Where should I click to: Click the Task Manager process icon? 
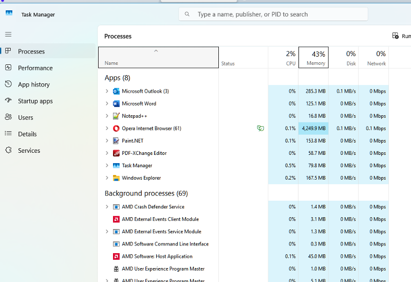point(116,166)
